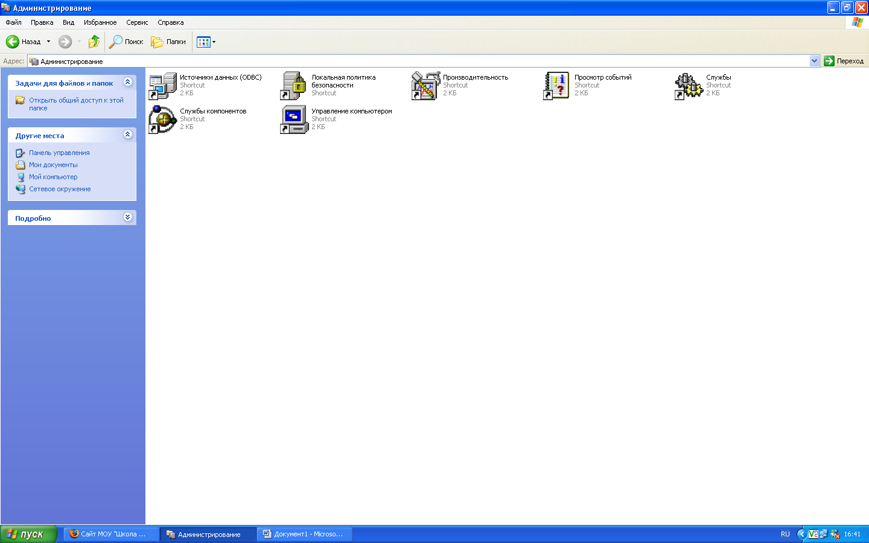The image size is (869, 543).
Task: Open the Мои документы link
Action: pos(53,165)
